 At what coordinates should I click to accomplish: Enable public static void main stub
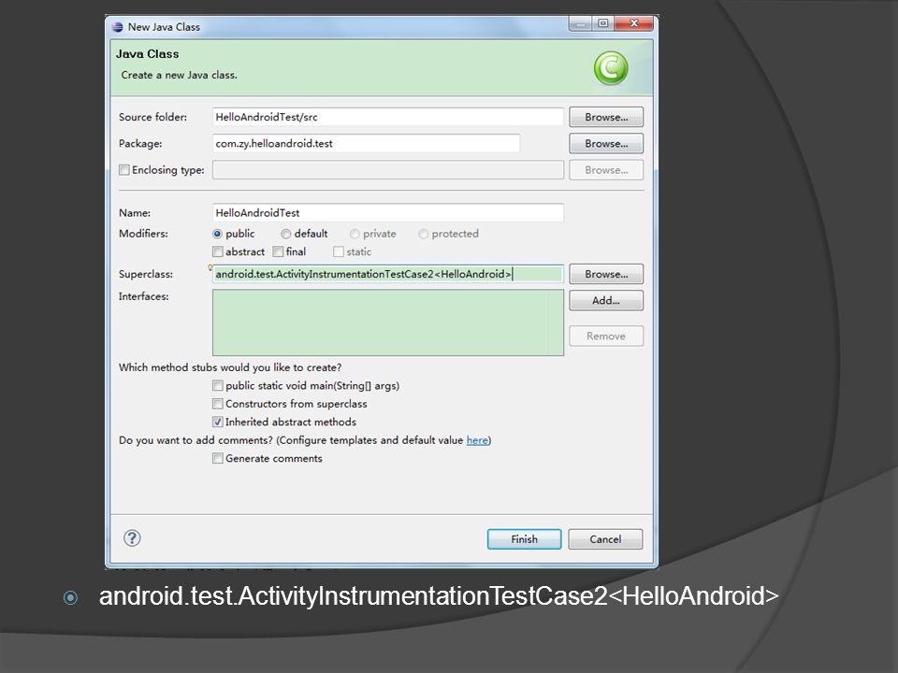coord(218,386)
